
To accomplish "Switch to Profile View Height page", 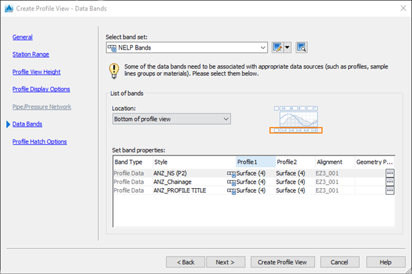I will [36, 72].
